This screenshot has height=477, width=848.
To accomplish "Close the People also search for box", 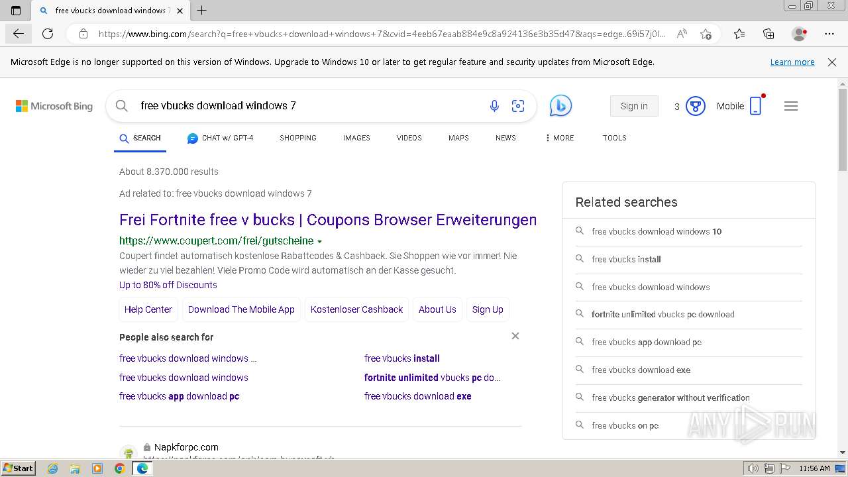I will [x=515, y=336].
